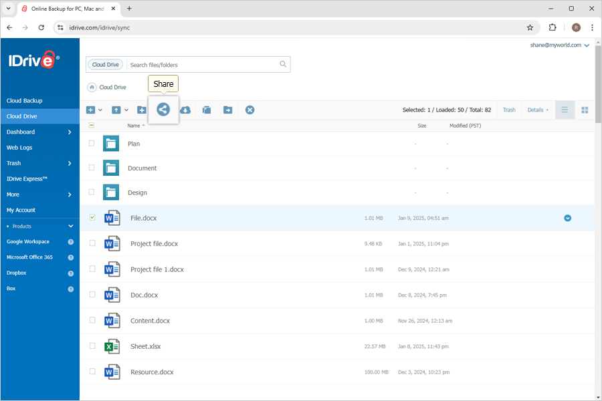This screenshot has width=602, height=401.
Task: Open the Resource.docx file name
Action: pos(152,372)
